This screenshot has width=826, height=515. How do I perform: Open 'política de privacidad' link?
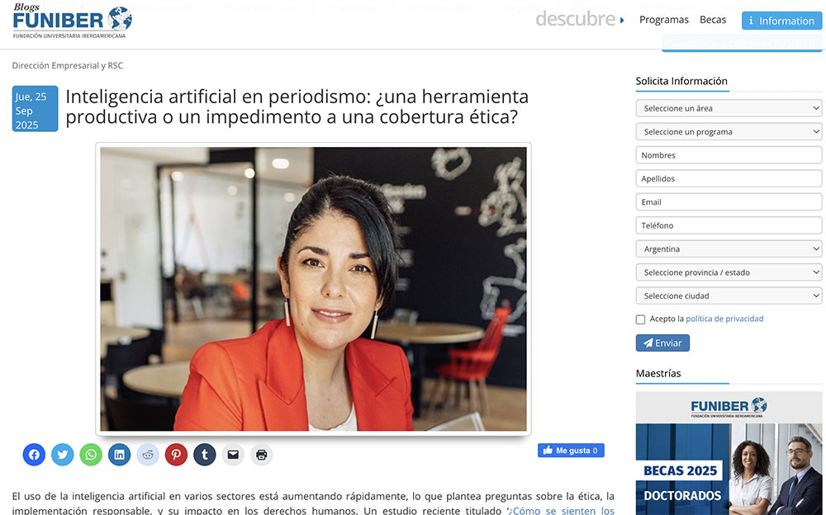click(724, 319)
